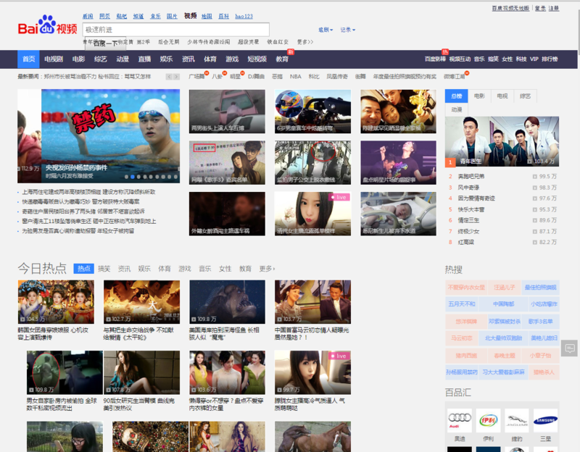Click the 注册 link

click(x=554, y=8)
